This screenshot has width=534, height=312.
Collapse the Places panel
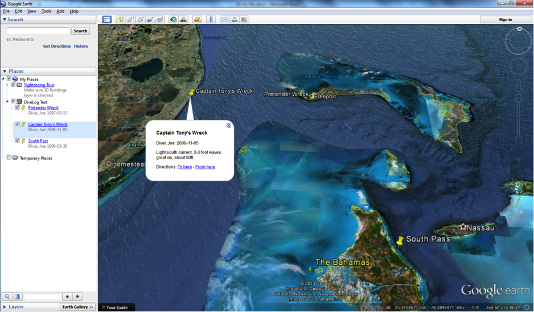(5, 71)
